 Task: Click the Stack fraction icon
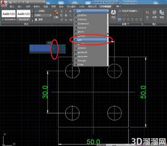(x=70, y=15)
